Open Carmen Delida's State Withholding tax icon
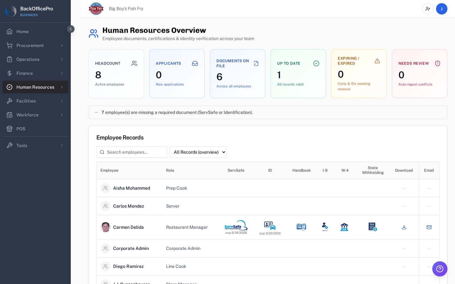Screen dimensions: 455x284 [x=373, y=227]
